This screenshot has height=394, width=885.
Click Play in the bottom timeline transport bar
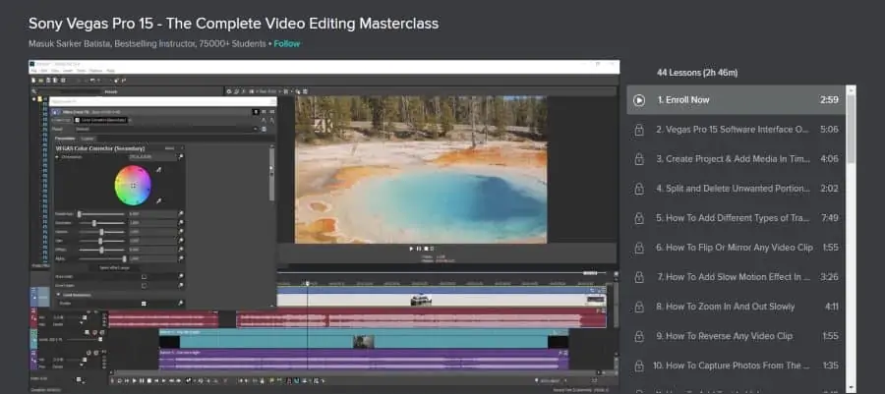[x=134, y=381]
